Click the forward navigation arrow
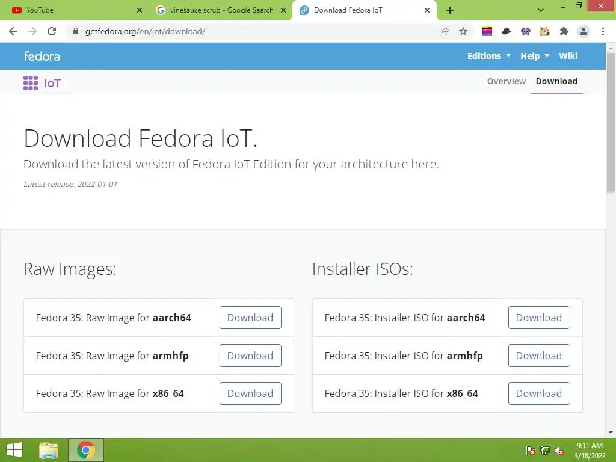 [x=32, y=31]
